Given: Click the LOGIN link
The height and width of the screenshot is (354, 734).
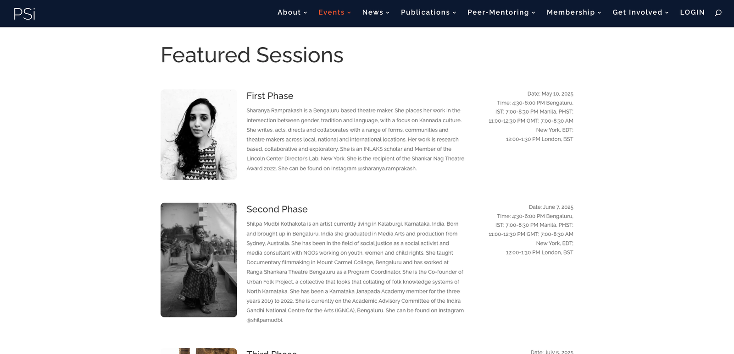Looking at the screenshot, I should click(692, 12).
